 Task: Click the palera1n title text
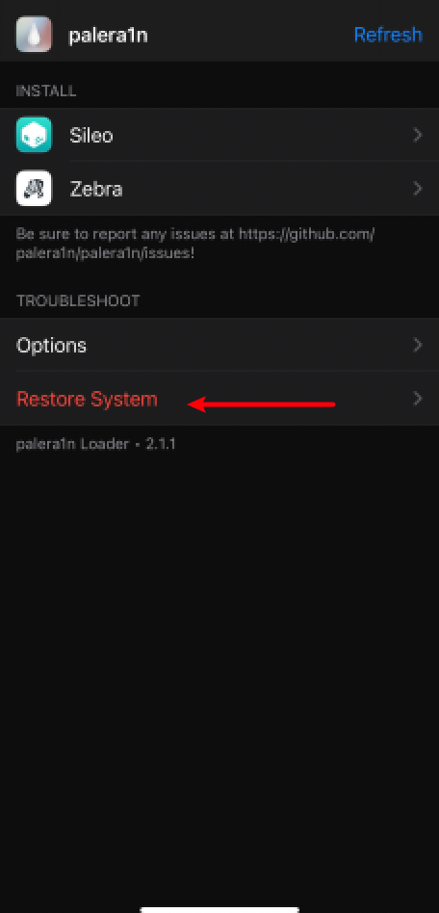[108, 36]
